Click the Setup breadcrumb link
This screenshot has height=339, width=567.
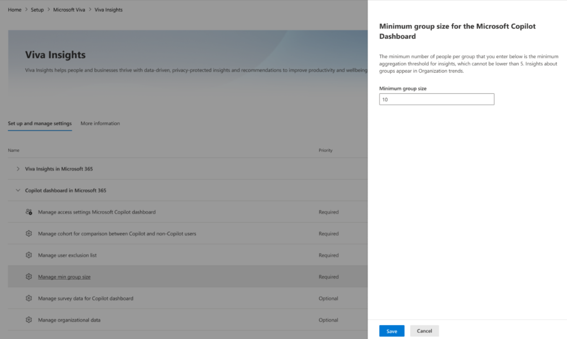[37, 9]
